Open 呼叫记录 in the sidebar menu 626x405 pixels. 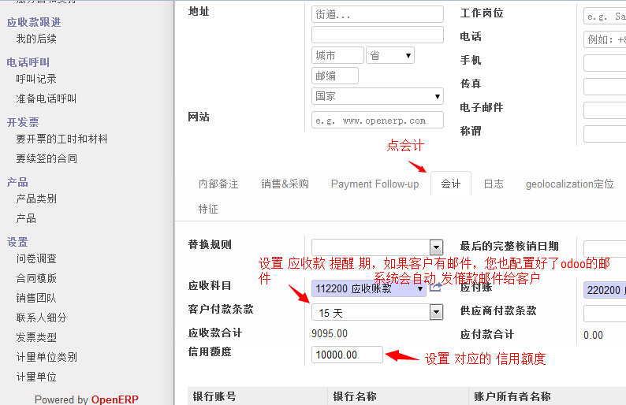(36, 79)
